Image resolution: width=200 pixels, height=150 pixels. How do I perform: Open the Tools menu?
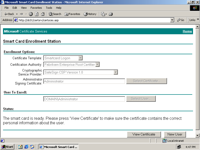[49, 8]
